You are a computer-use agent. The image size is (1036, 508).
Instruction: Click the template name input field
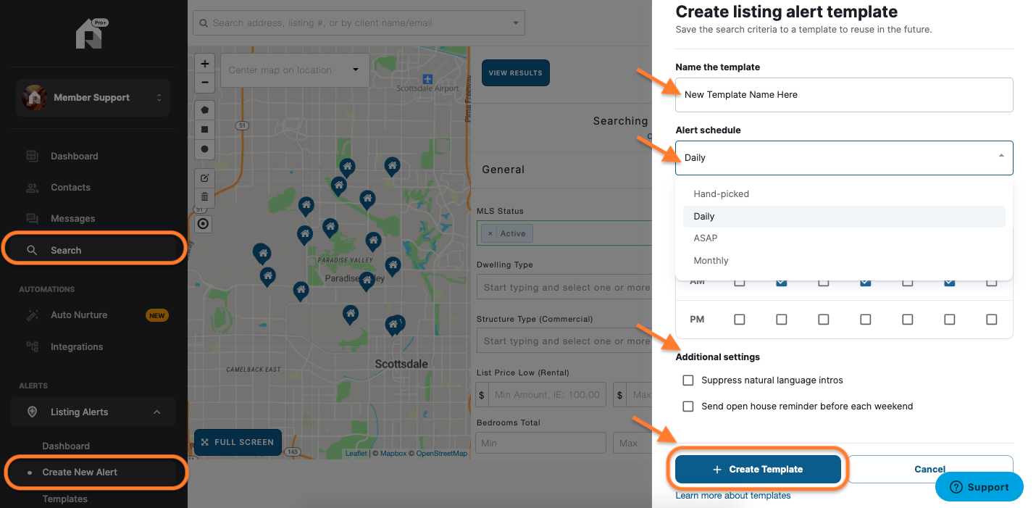(x=844, y=95)
